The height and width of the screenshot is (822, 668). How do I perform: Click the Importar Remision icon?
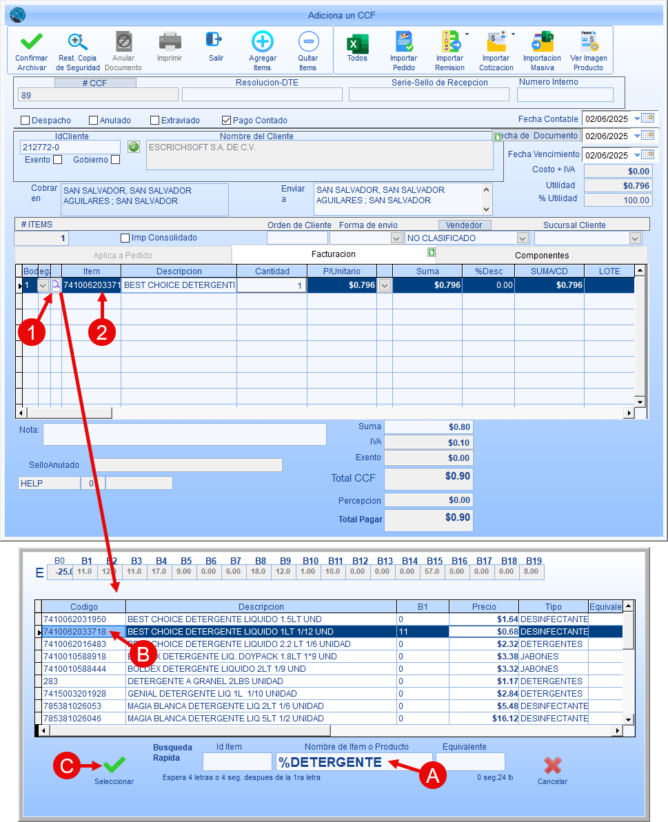pos(451,41)
